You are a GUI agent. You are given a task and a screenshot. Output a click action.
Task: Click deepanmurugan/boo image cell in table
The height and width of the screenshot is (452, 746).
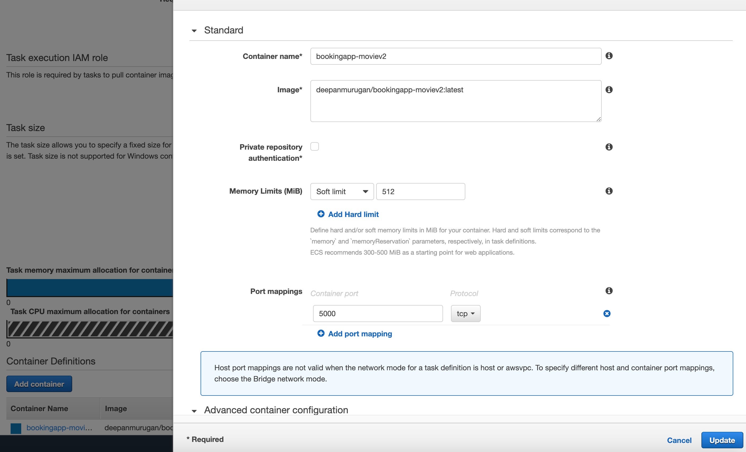[139, 428]
